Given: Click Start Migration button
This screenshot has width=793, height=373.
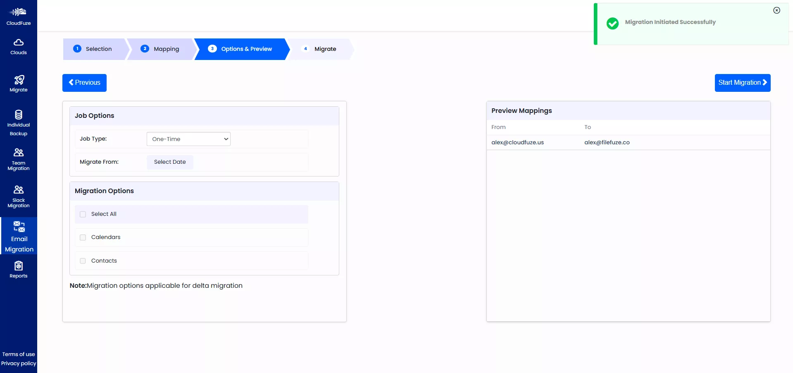Looking at the screenshot, I should click(x=743, y=83).
